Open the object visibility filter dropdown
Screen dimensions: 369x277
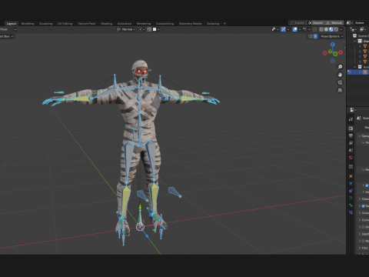[274, 29]
